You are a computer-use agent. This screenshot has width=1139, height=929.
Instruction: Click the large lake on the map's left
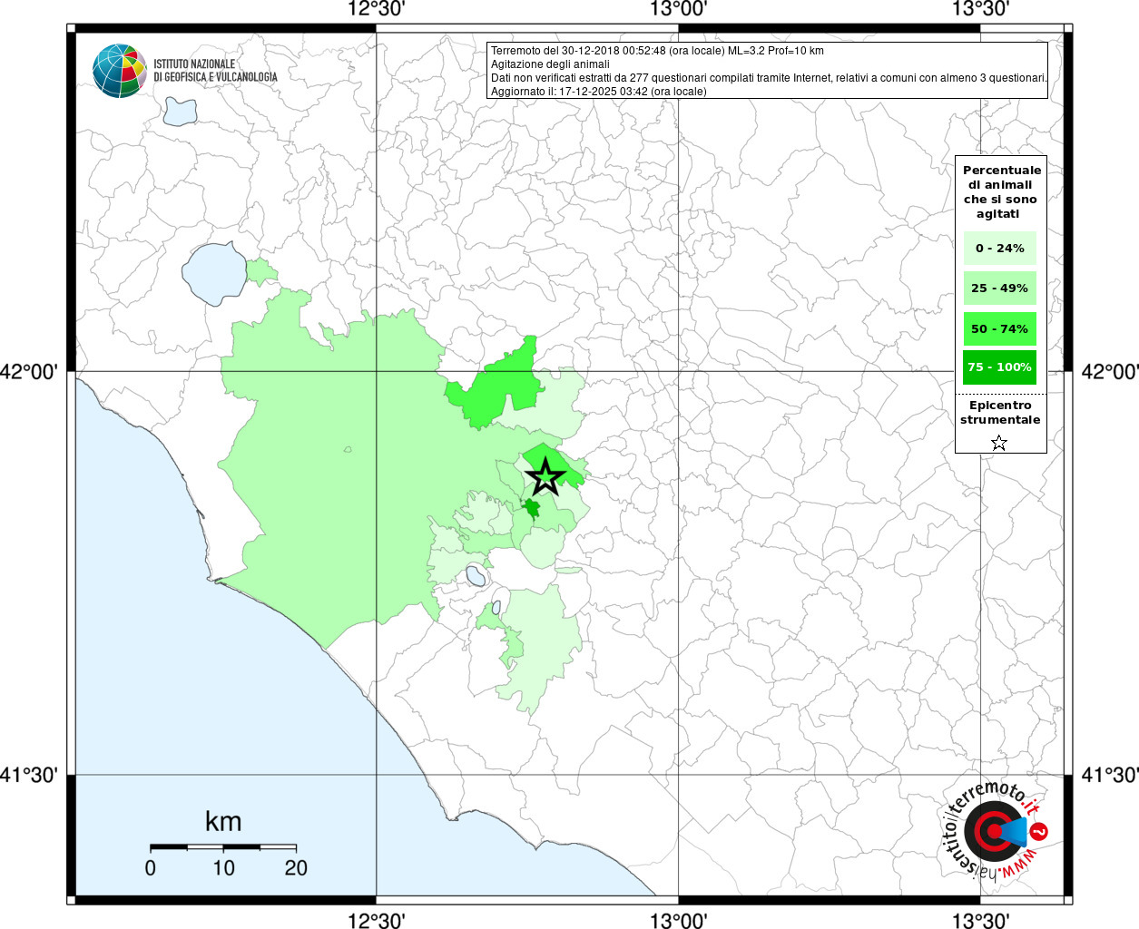[214, 273]
